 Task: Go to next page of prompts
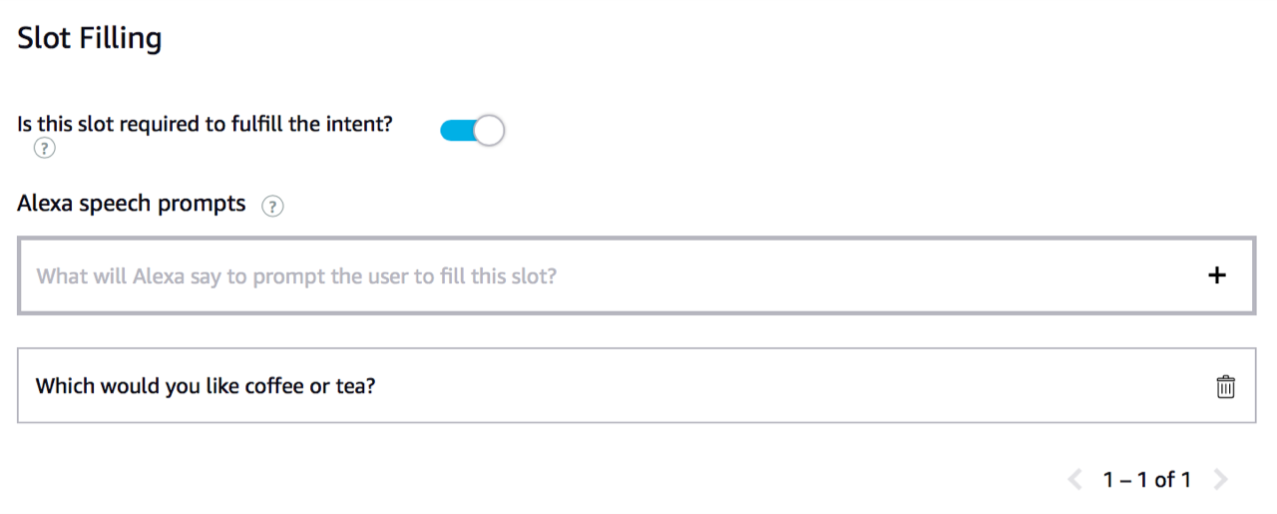coord(1220,480)
